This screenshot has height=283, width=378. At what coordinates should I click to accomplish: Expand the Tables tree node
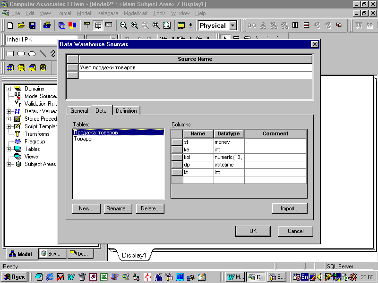coord(9,149)
